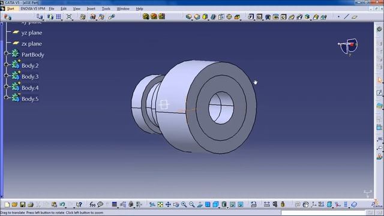384x216 pixels.
Task: Open the Isometric View dropdown arrow
Action: pyautogui.click(x=219, y=207)
